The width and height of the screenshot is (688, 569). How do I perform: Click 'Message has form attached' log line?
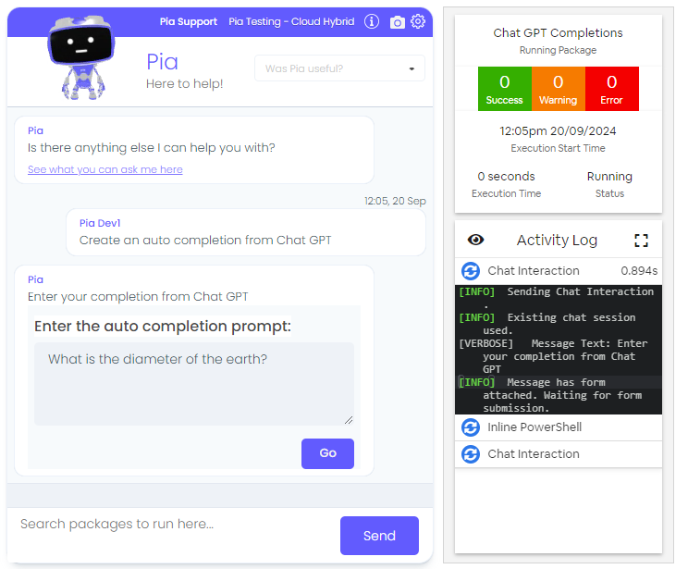(551, 395)
